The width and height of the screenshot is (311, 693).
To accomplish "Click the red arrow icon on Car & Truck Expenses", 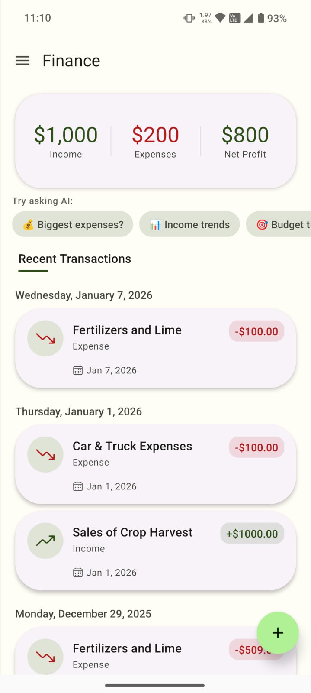I will [45, 454].
